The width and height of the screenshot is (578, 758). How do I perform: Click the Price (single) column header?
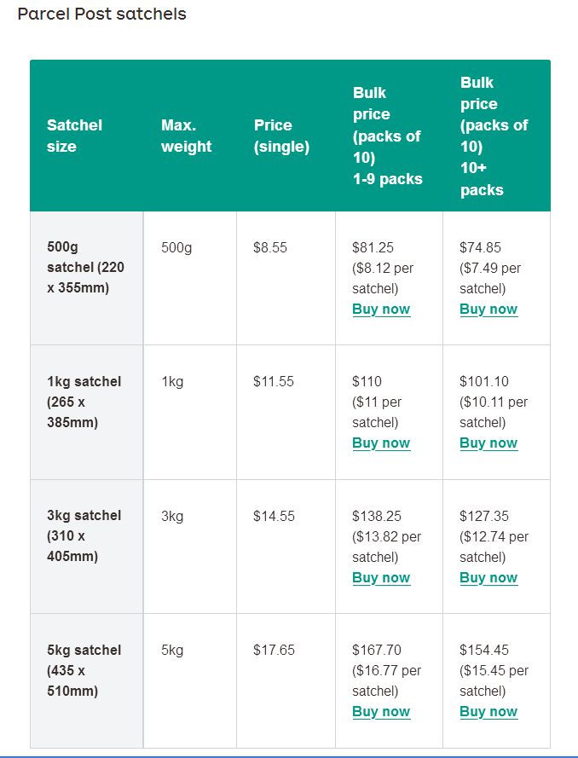pyautogui.click(x=281, y=136)
